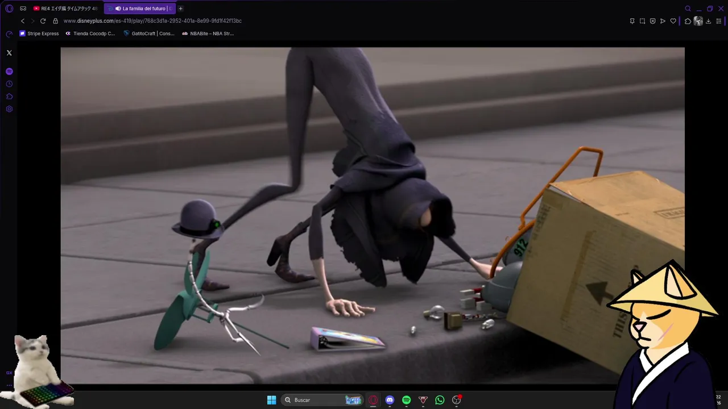728x409 pixels.
Task: Open Stripe Express bookmark
Action: 39,34
